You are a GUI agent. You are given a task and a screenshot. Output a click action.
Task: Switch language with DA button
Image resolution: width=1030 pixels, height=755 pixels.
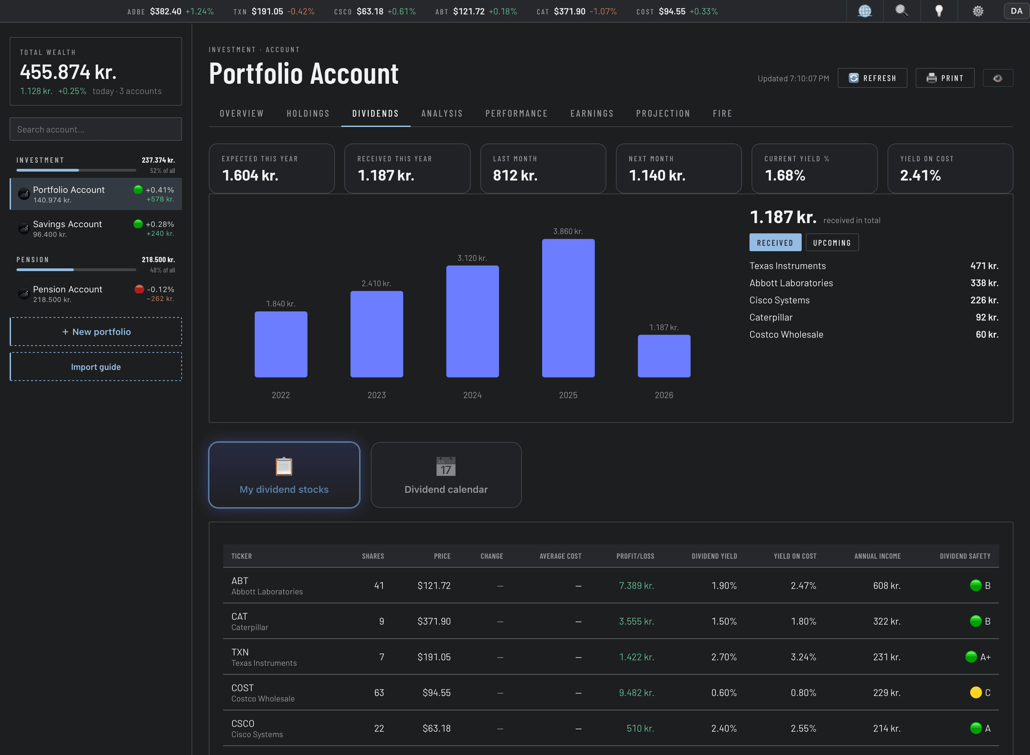click(1016, 11)
